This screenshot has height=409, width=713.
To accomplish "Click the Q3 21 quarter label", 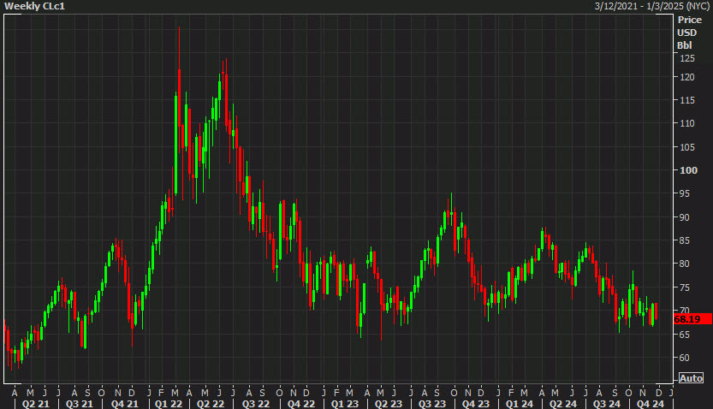I will point(79,404).
